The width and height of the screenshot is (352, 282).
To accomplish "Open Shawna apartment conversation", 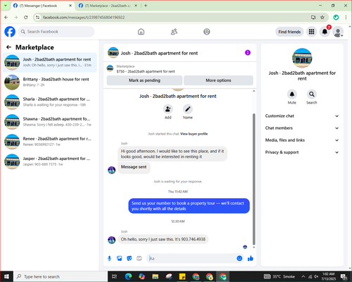I will pyautogui.click(x=49, y=122).
